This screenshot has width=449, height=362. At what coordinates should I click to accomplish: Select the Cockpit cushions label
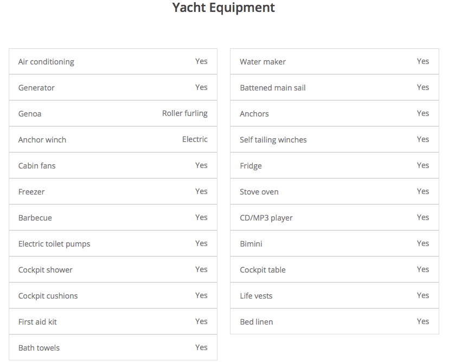pos(48,296)
